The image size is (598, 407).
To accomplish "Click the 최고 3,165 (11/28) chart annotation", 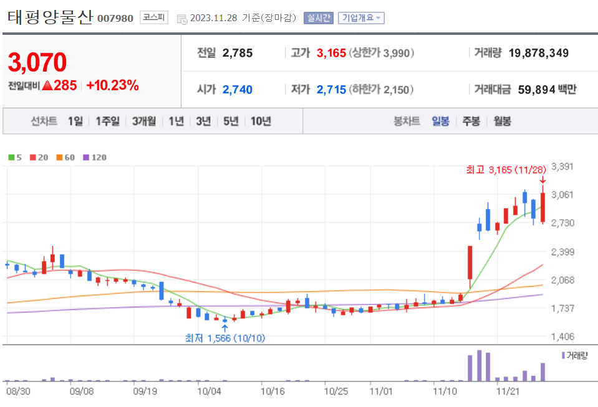I will [x=506, y=169].
